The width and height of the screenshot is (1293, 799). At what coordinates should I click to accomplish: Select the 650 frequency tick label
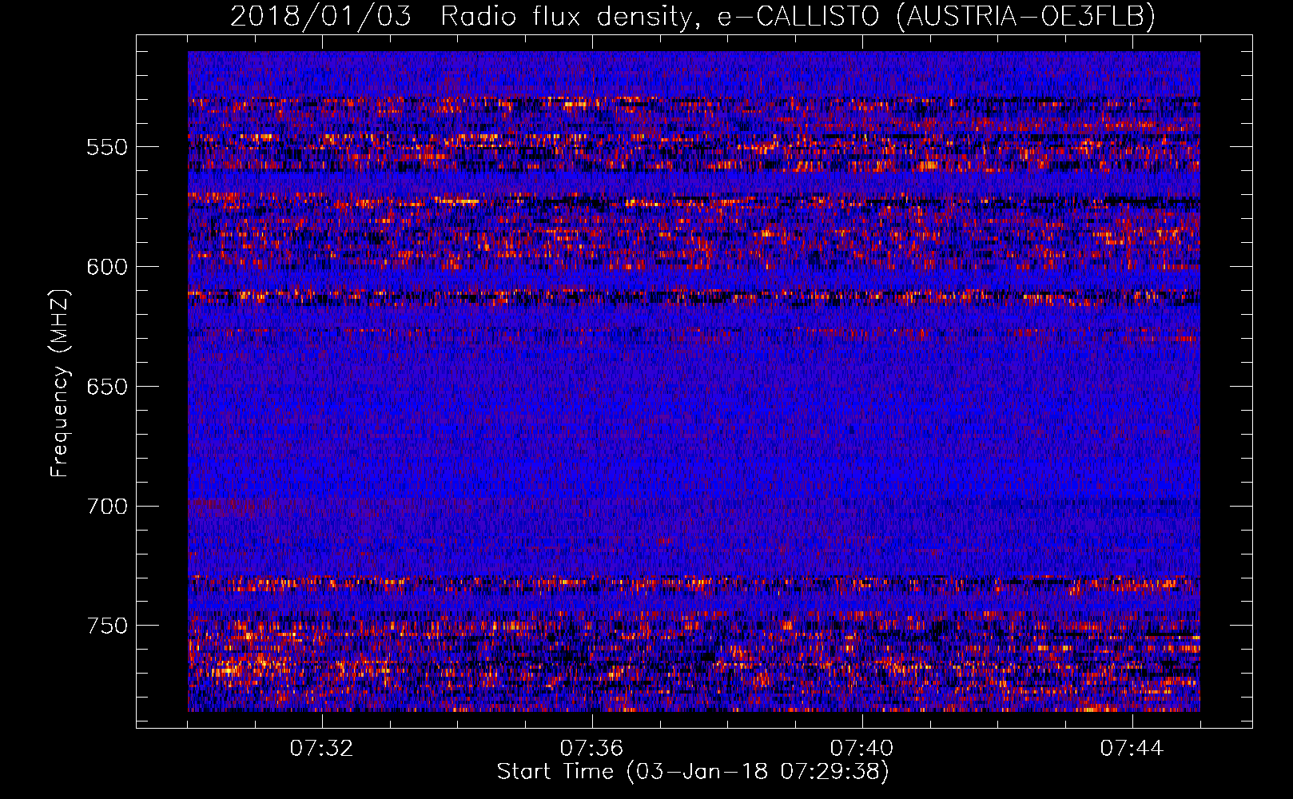point(107,387)
